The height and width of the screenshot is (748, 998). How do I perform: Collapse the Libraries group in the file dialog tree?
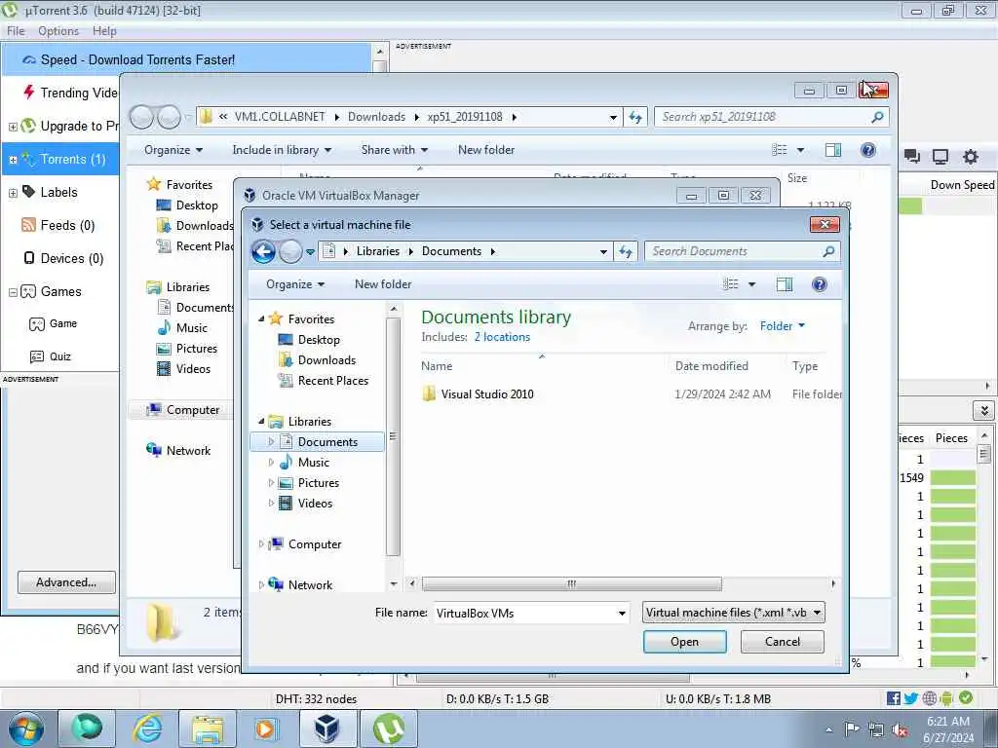tap(261, 421)
